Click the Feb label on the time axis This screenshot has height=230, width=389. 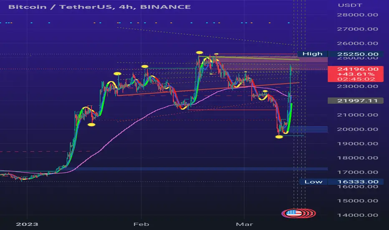click(141, 224)
